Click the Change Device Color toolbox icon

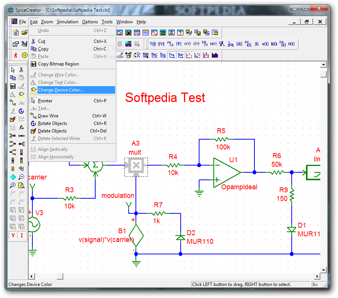21,94
